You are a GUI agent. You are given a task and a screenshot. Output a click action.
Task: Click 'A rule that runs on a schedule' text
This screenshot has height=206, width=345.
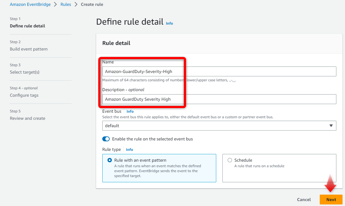pos(259,166)
